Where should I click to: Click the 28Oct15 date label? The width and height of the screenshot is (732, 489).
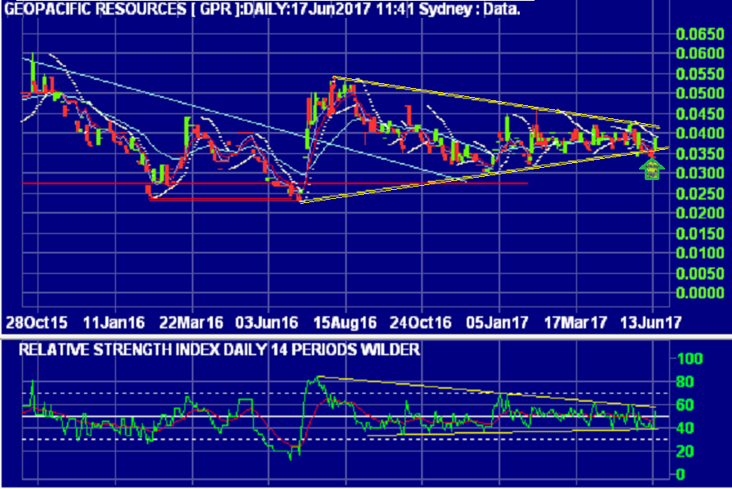coord(37,323)
